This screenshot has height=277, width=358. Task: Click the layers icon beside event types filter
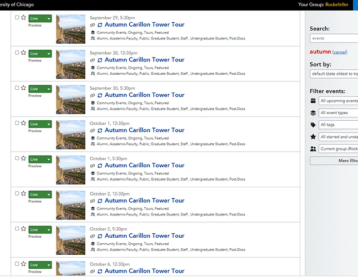313,112
